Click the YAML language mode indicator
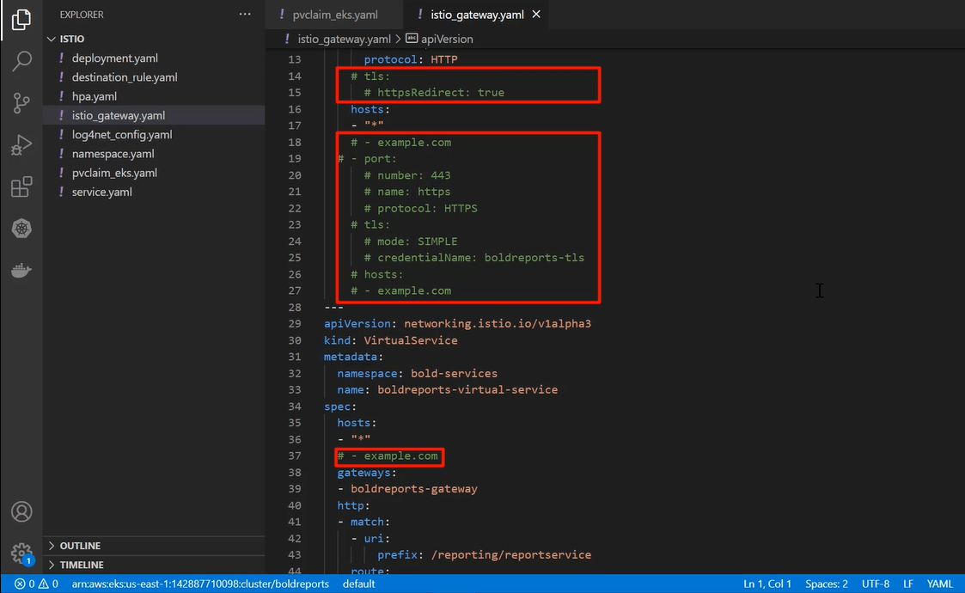 coord(940,584)
